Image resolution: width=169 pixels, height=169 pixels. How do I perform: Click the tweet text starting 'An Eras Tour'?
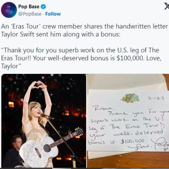click(84, 30)
